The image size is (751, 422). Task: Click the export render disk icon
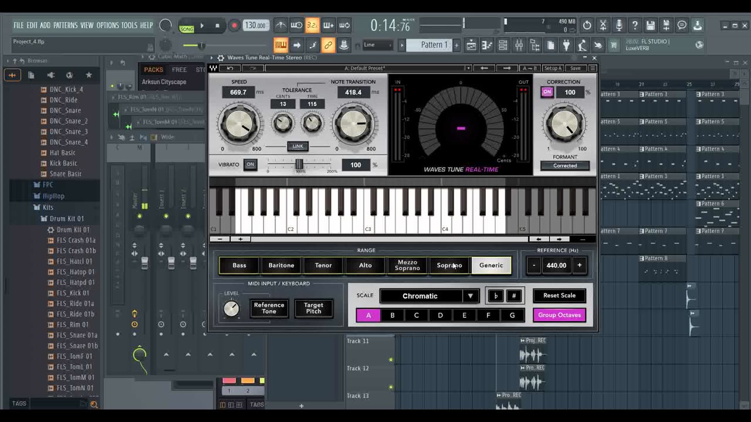[666, 25]
